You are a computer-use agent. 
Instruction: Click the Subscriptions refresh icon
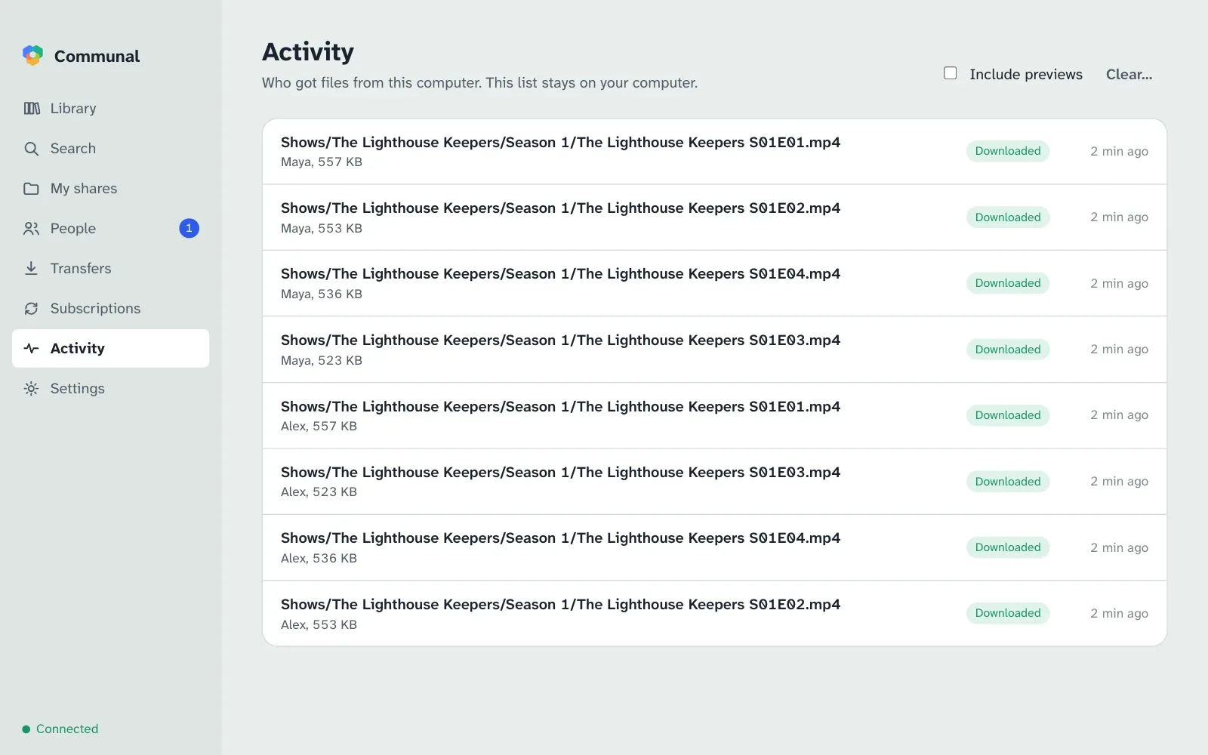31,309
